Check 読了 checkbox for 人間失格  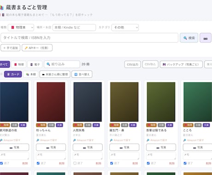[x=75, y=163]
